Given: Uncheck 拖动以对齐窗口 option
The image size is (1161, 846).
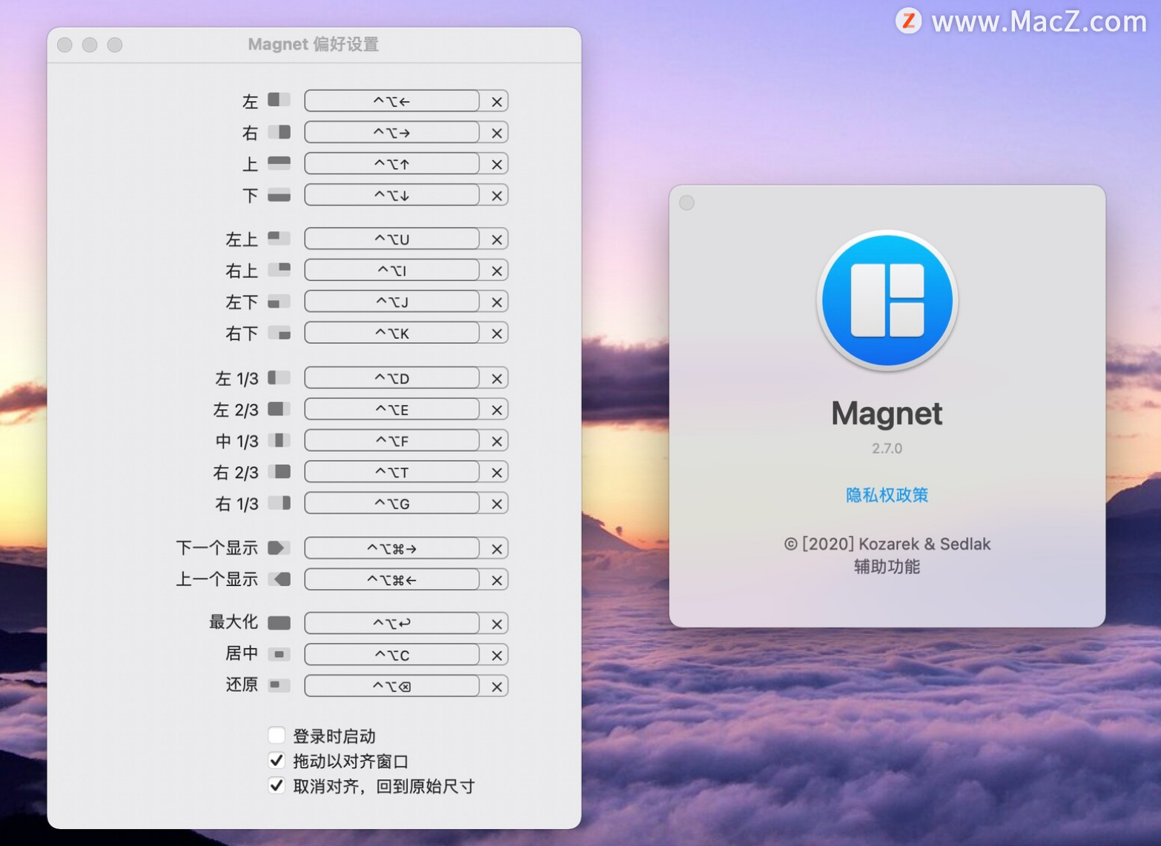Looking at the screenshot, I should click(277, 760).
